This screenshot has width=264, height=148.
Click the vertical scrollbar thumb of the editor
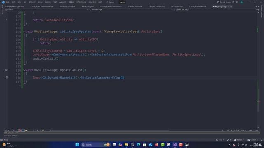[258, 100]
